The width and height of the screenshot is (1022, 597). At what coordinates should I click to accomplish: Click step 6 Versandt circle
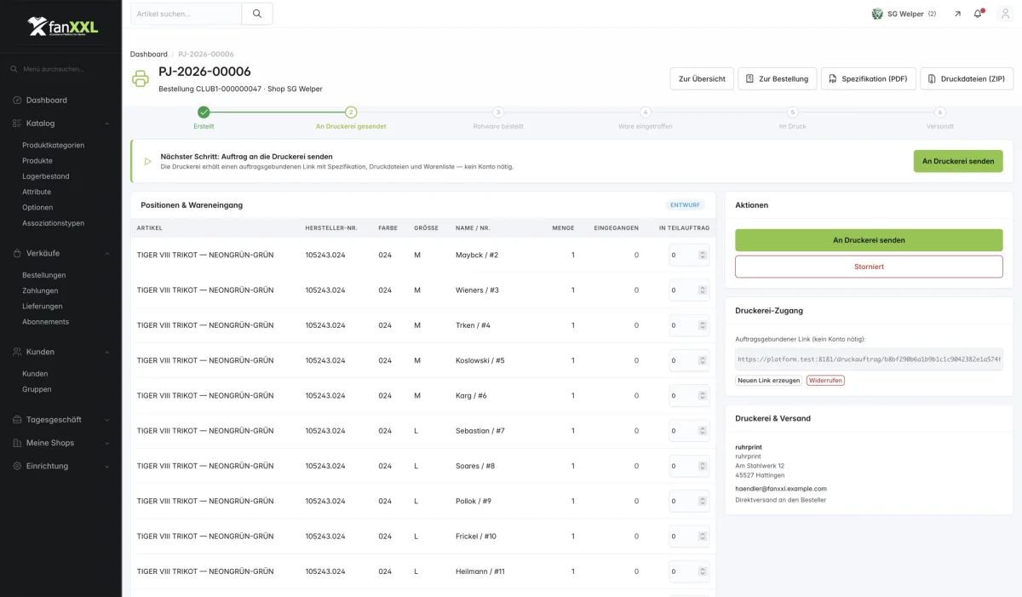[x=940, y=112]
